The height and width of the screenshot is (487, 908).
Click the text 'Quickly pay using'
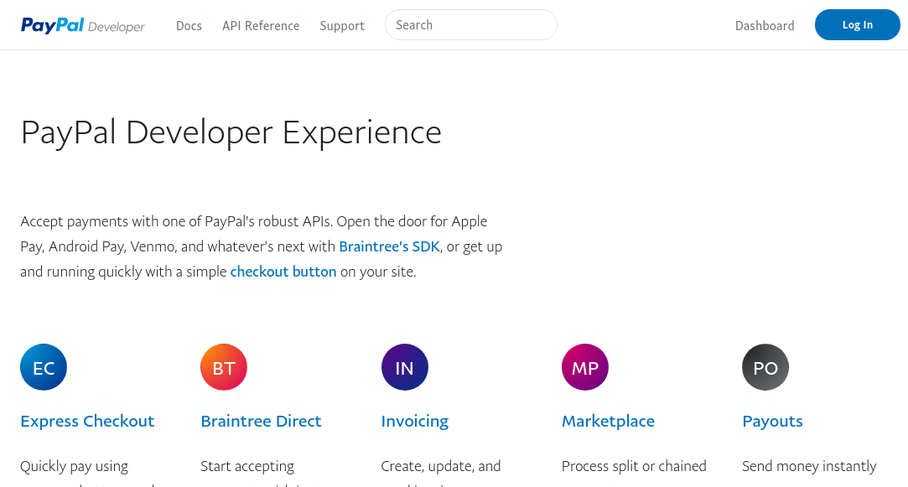[74, 466]
